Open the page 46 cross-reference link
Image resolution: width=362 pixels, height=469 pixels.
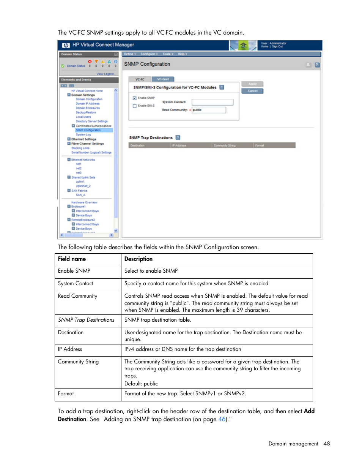(x=222, y=419)
